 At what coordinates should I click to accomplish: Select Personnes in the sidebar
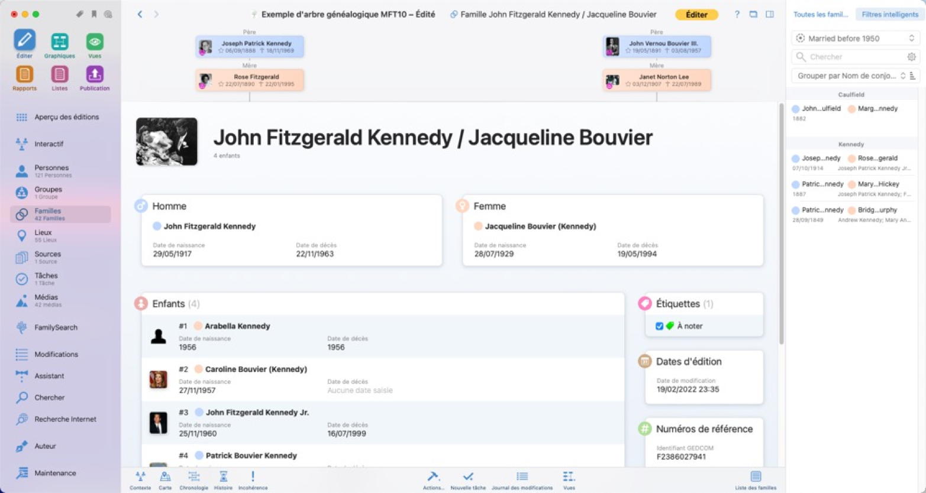click(60, 171)
